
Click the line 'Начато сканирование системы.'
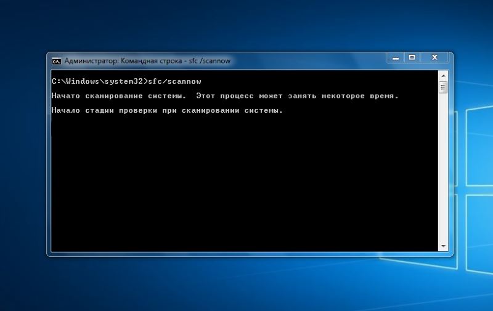pyautogui.click(x=119, y=96)
